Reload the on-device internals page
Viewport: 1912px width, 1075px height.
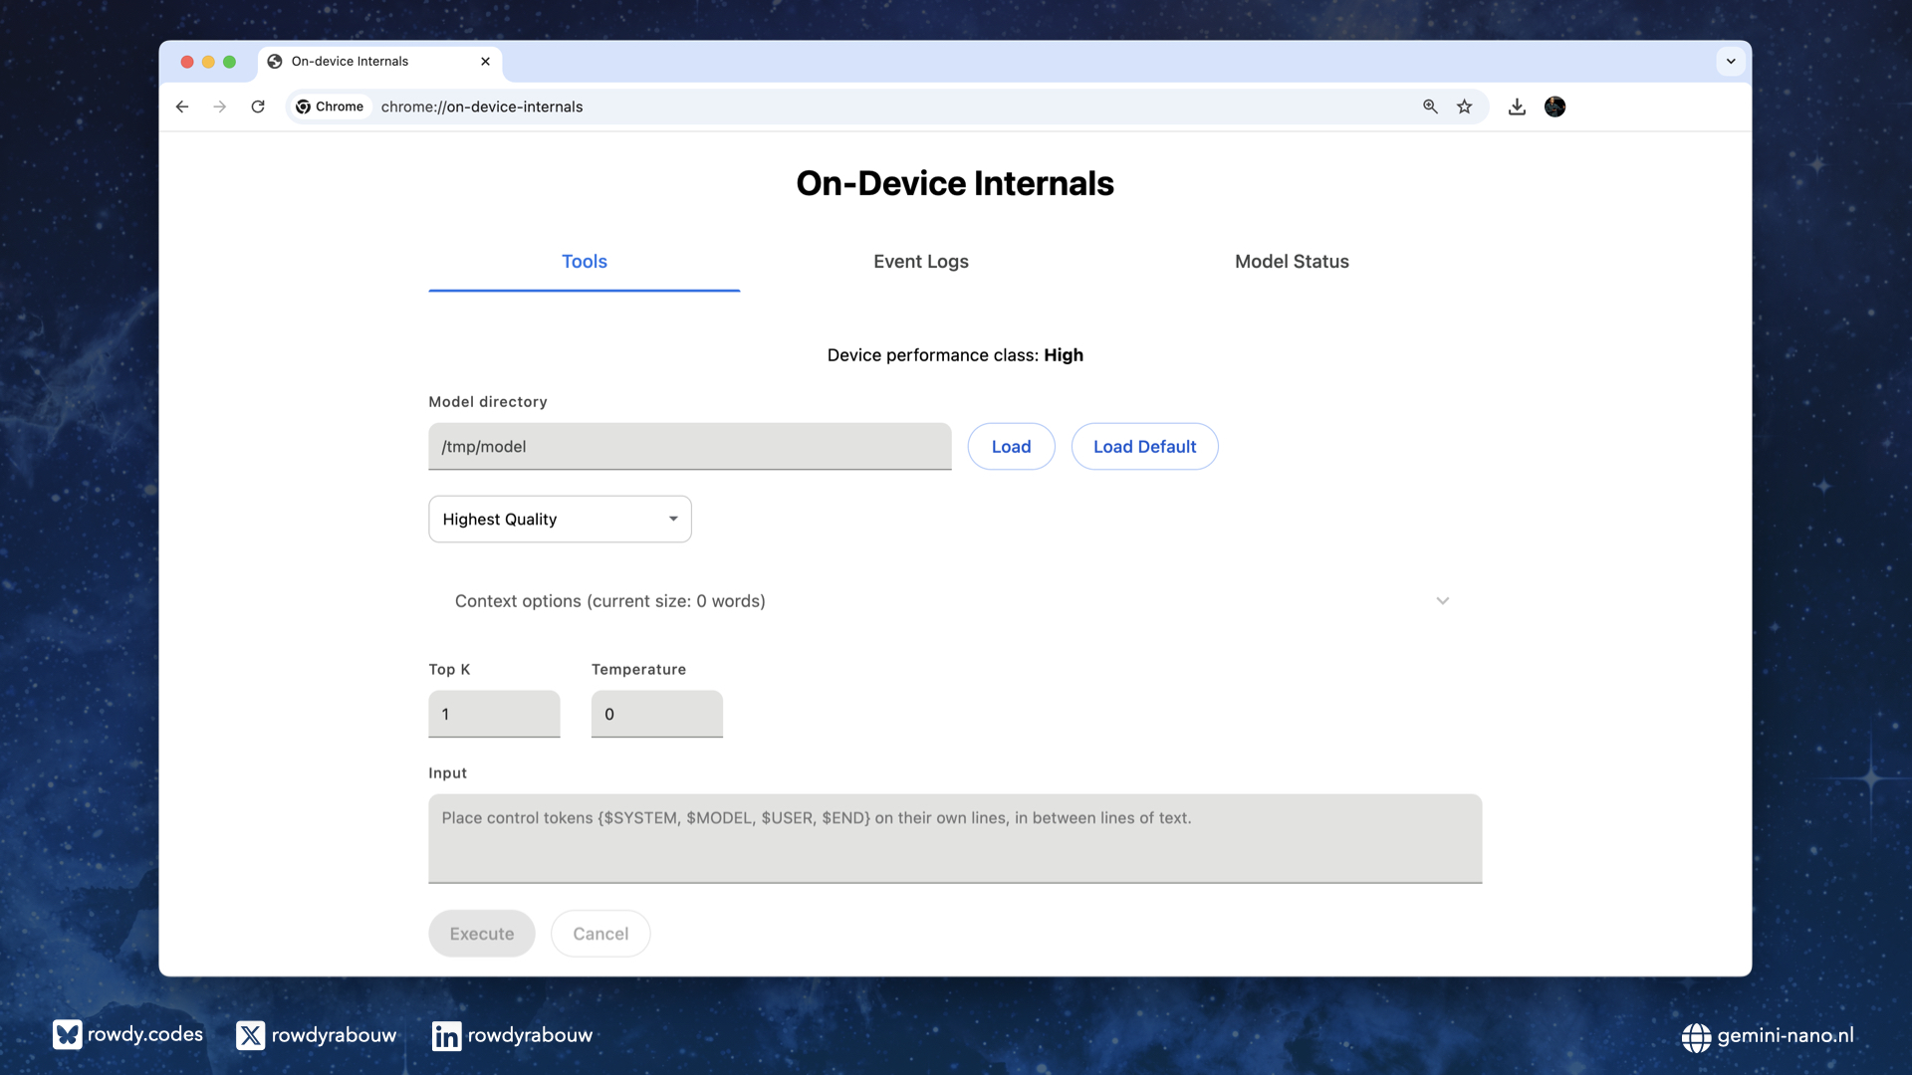(x=258, y=107)
